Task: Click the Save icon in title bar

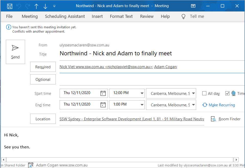Action: click(x=9, y=6)
